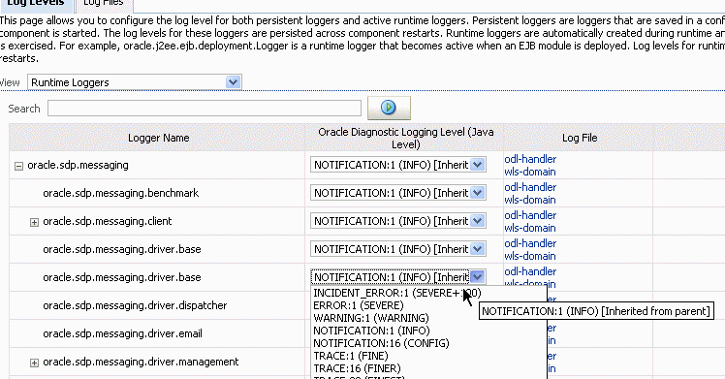Select the oracle.sdp.messaging.benchmark logger row
The image size is (725, 379).
[x=121, y=193]
